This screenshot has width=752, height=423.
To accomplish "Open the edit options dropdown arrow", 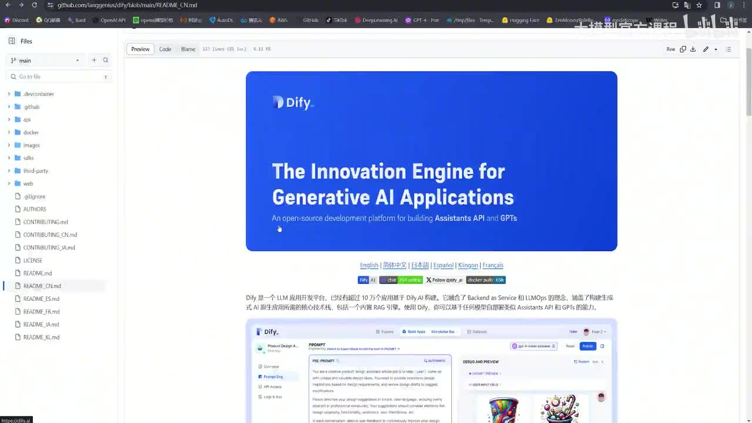I will pos(716,49).
